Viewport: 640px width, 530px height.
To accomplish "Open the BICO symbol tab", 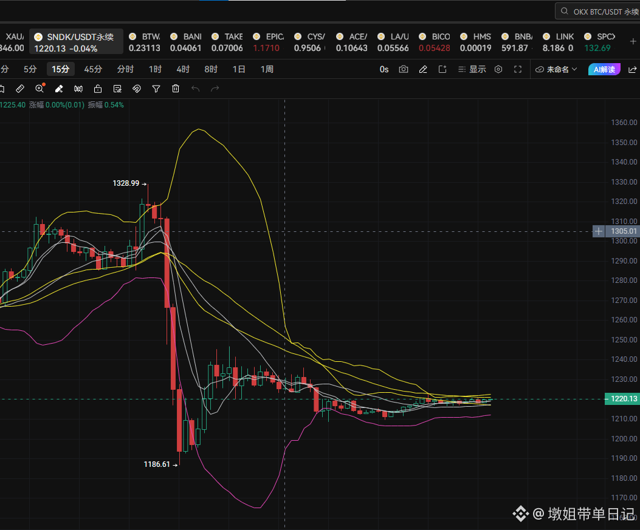I will coord(435,41).
